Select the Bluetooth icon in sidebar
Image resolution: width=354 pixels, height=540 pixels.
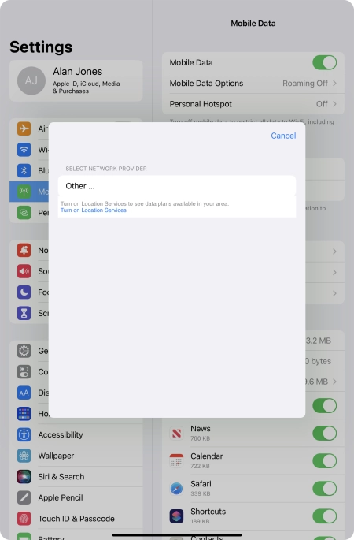pos(24,170)
